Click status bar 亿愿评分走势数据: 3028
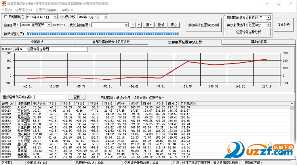297x165 pixels. tap(141, 163)
